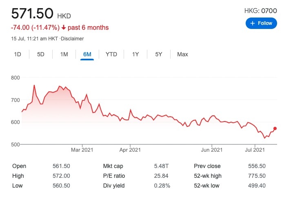The image size is (293, 199).
Task: Switch chart to YTD view
Action: (x=111, y=54)
